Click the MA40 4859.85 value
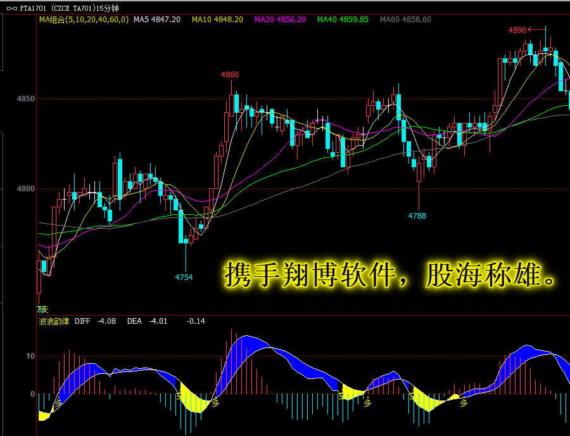The image size is (570, 436). [343, 20]
